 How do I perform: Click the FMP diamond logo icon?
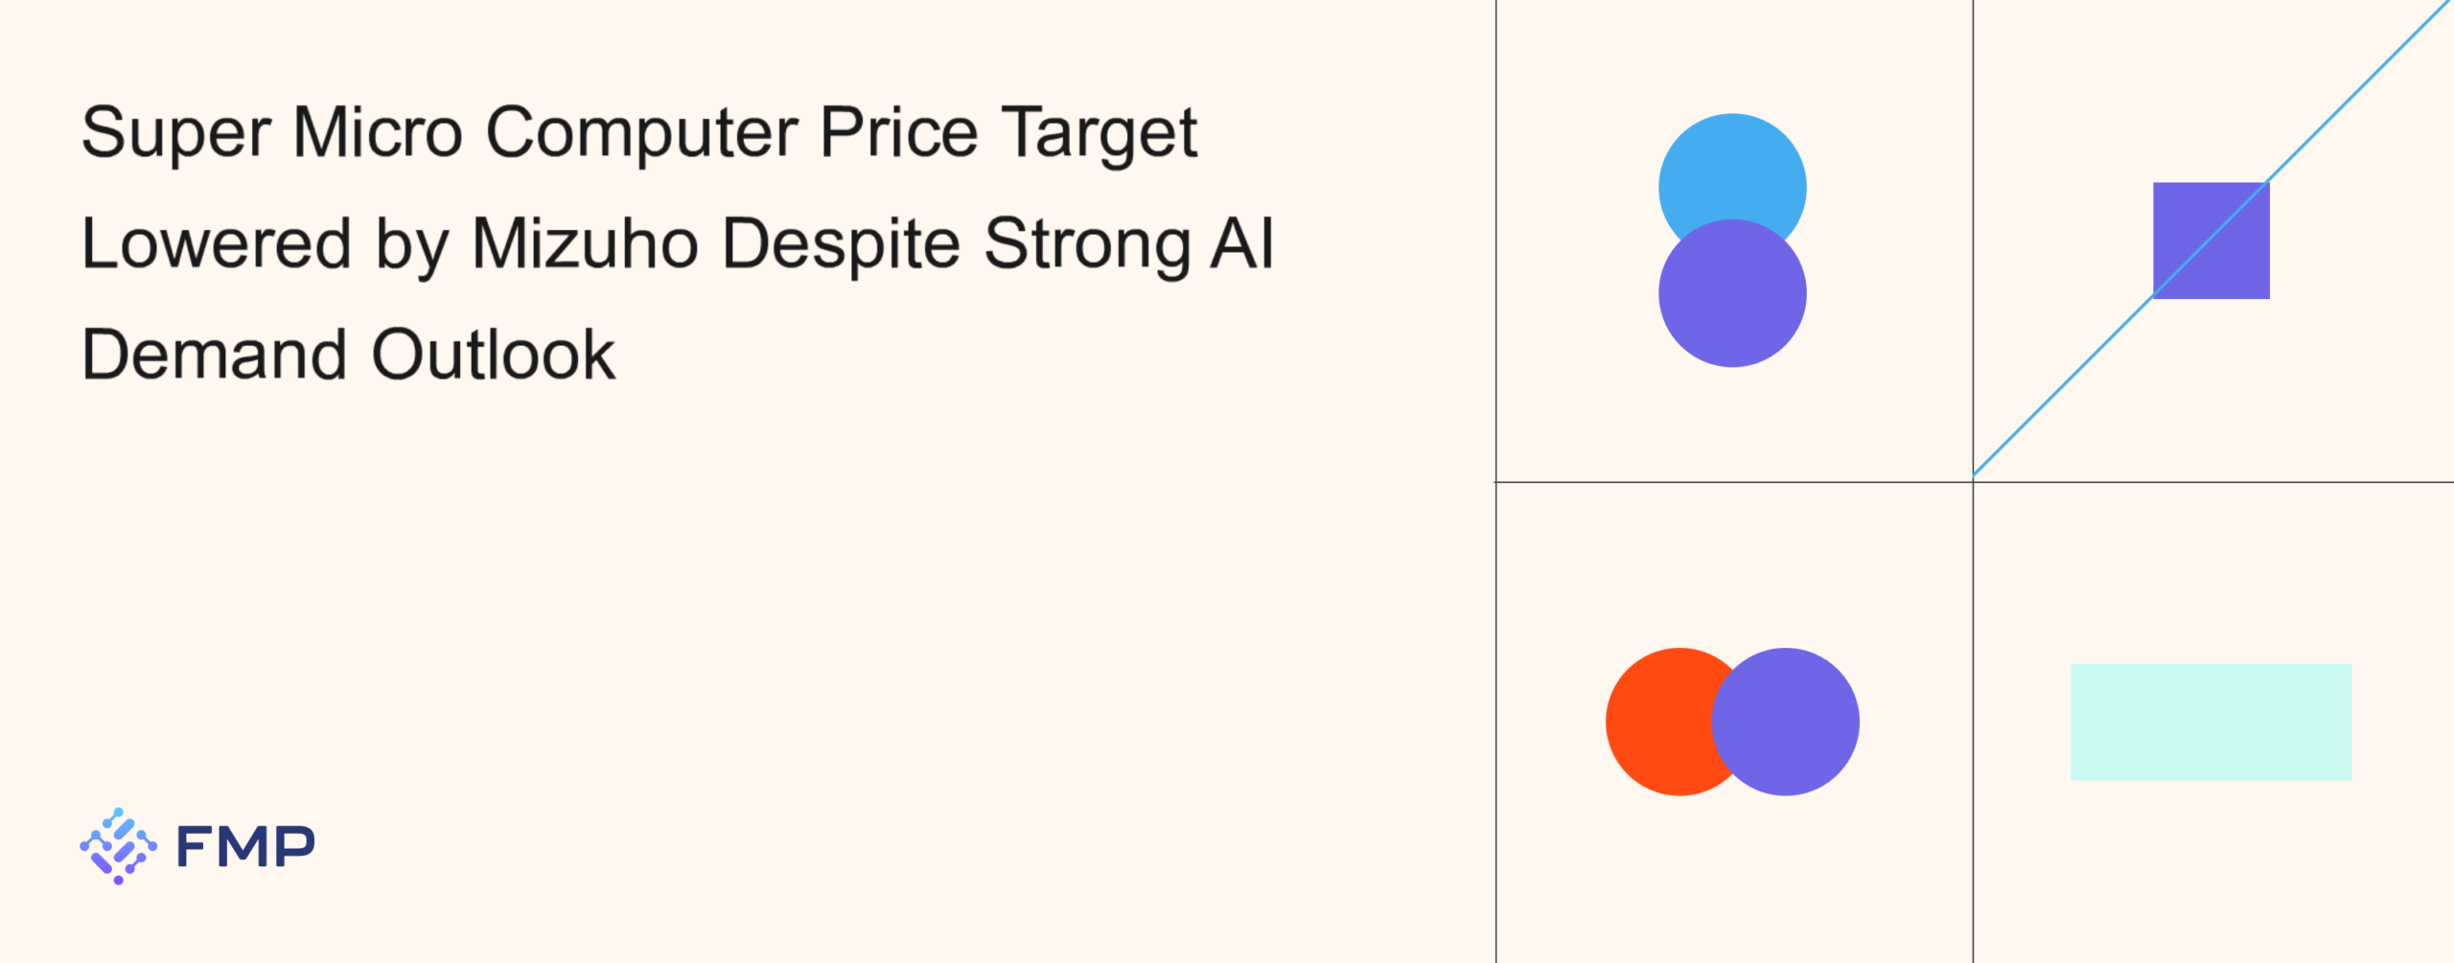point(118,846)
